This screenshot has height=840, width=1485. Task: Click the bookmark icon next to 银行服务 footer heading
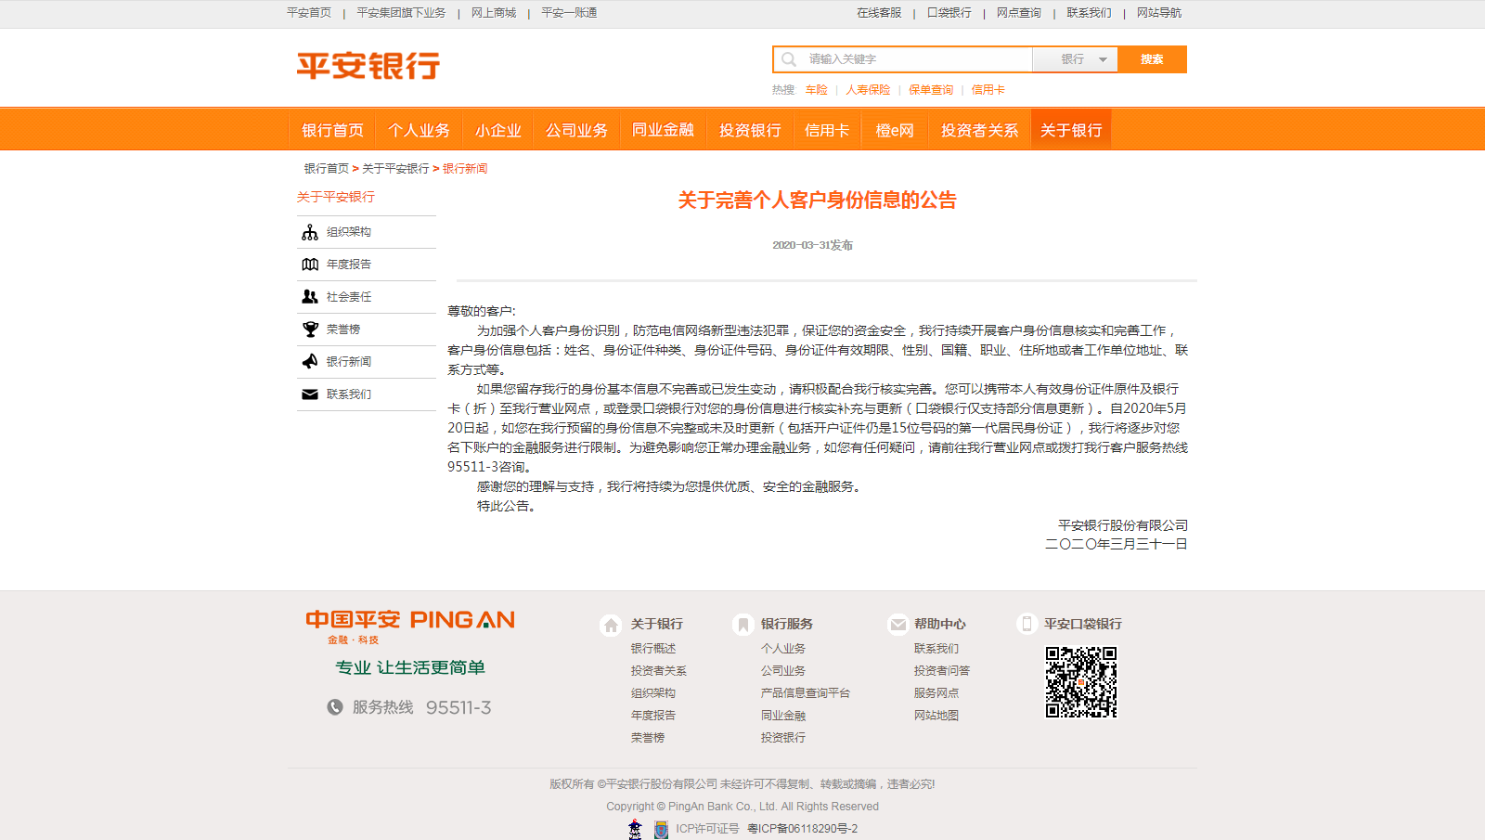742,625
